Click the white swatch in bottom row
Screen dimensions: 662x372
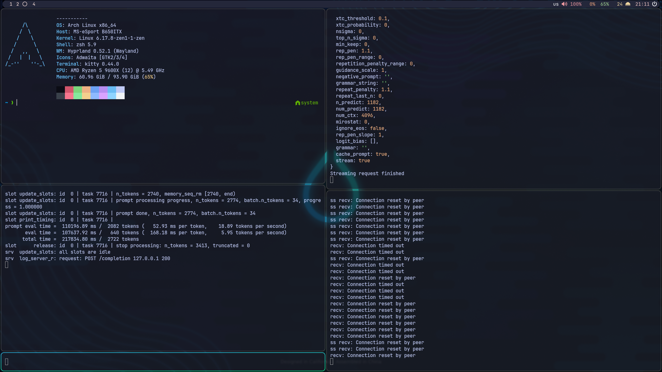(120, 96)
